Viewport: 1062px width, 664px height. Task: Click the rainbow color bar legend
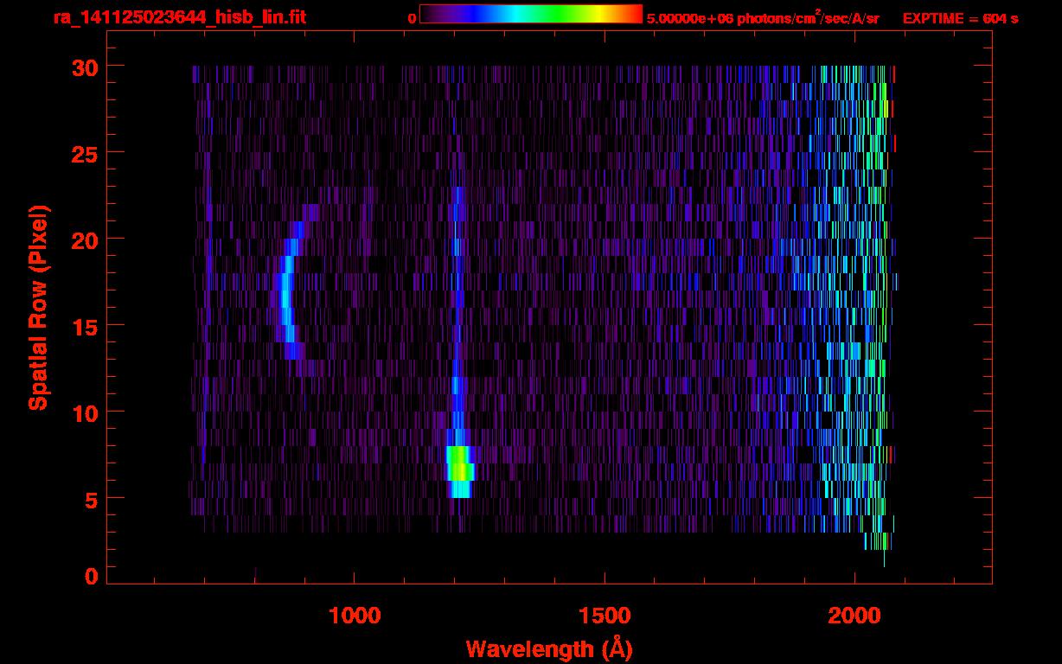pos(531,14)
